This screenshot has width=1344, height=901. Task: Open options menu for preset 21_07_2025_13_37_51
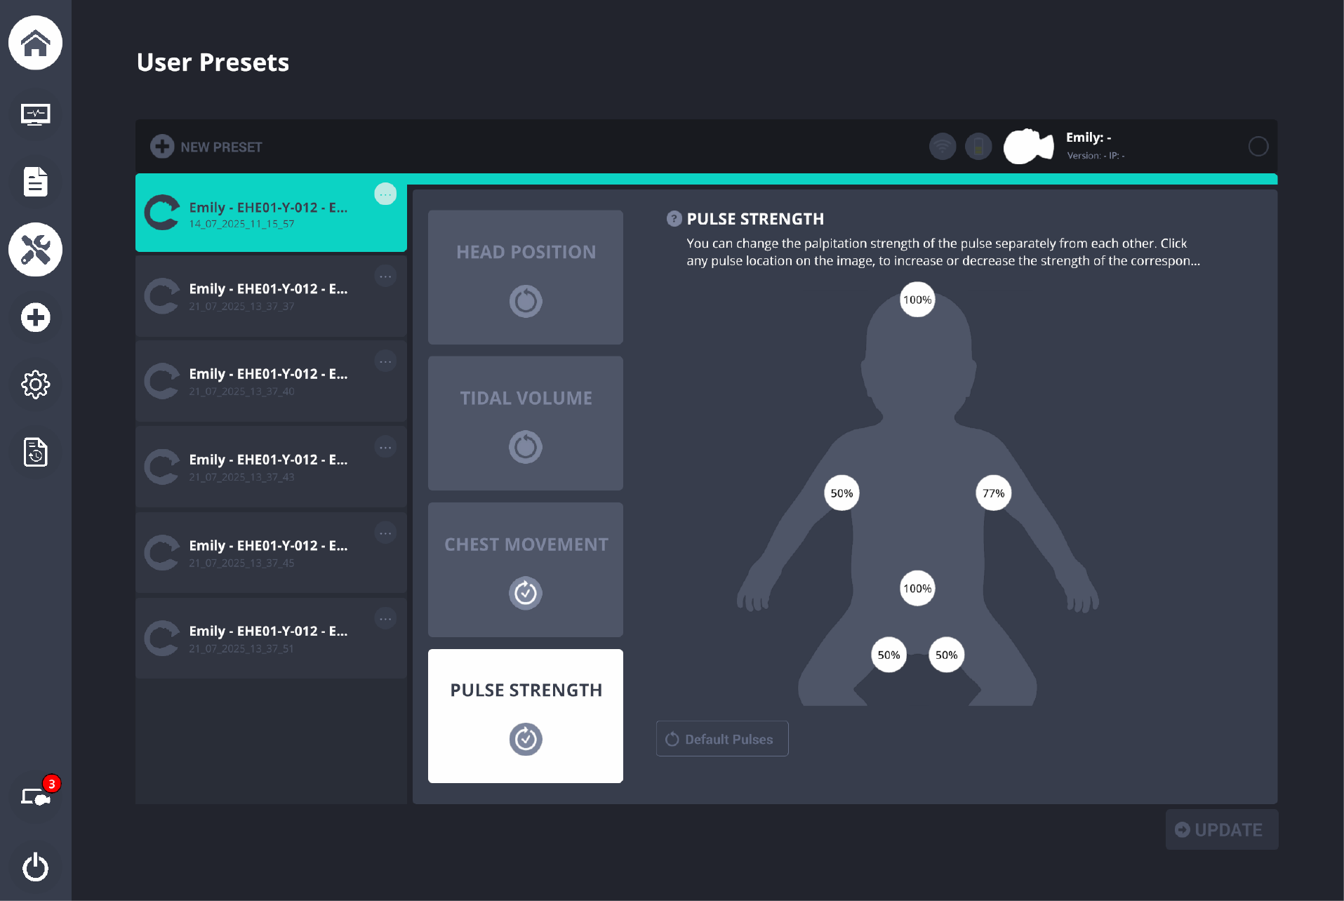click(385, 619)
